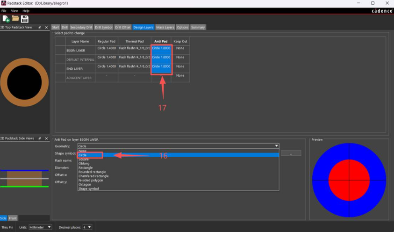Open the Drill Offset tab
This screenshot has width=394, height=232.
pyautogui.click(x=123, y=27)
